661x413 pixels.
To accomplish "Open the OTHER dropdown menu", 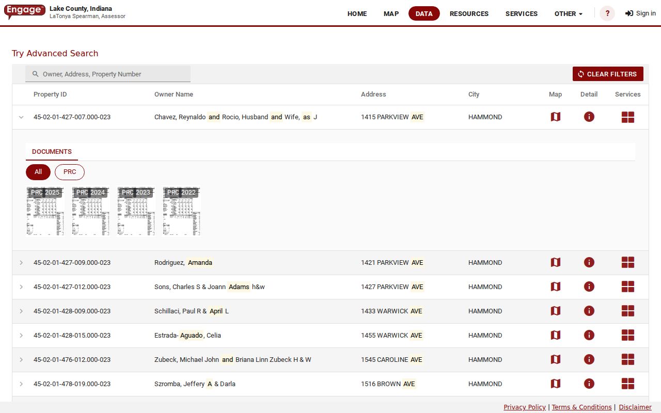I will coord(569,14).
